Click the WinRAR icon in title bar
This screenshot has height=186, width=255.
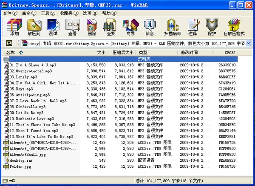click(4, 5)
